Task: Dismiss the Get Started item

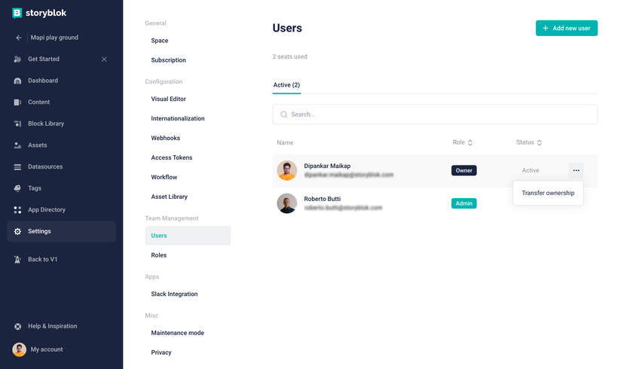Action: pyautogui.click(x=104, y=59)
